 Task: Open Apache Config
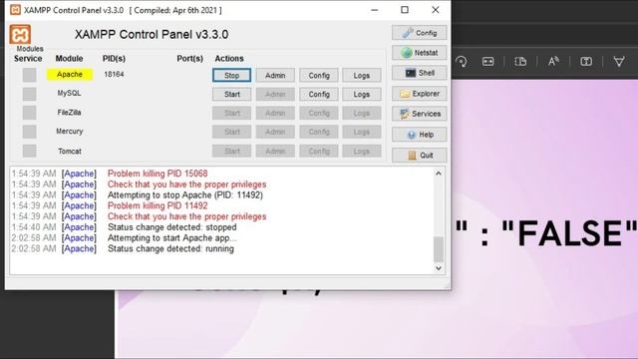coord(319,76)
